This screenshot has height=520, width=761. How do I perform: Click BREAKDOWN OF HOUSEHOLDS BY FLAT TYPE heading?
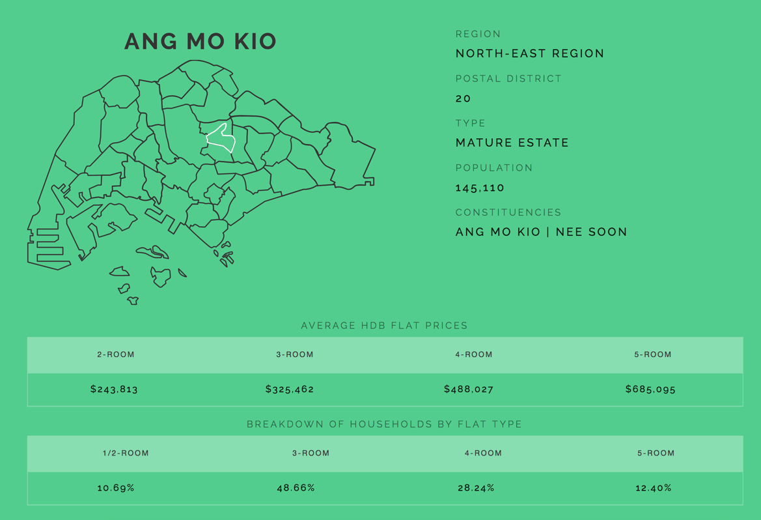click(384, 424)
